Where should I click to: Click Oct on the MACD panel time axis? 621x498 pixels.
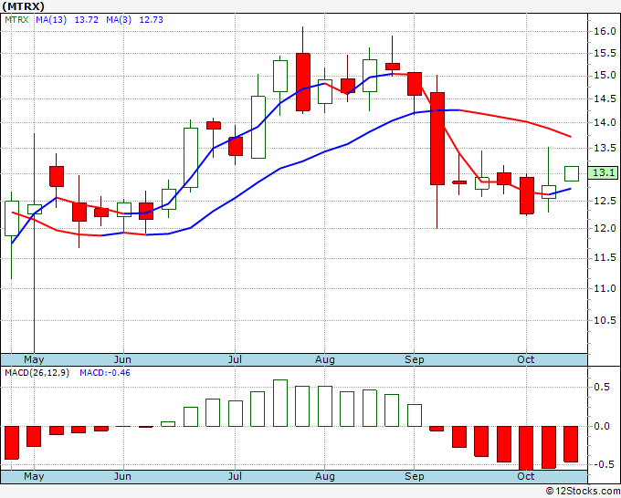[526, 476]
